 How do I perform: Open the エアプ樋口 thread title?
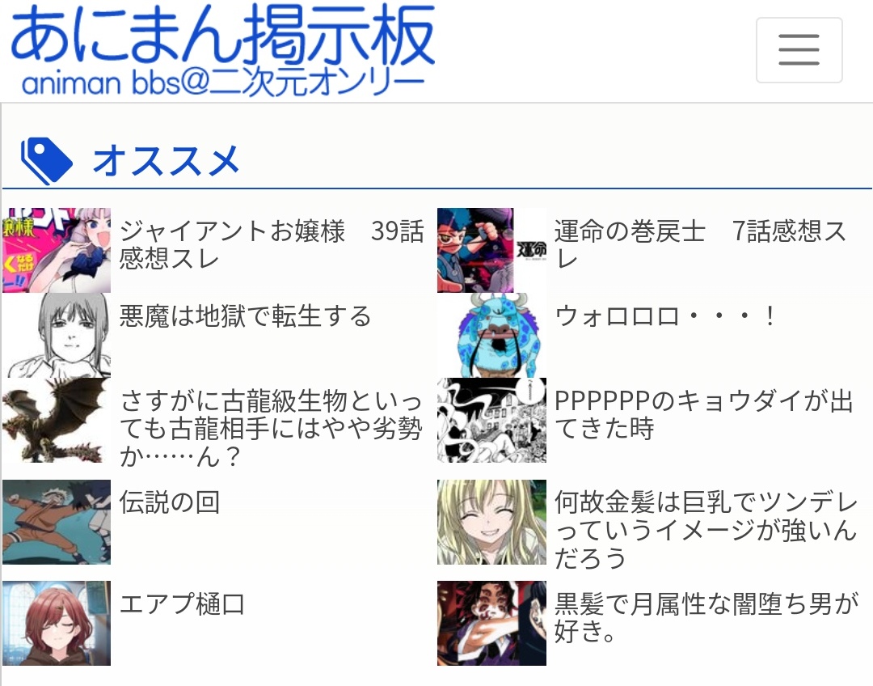click(x=182, y=603)
